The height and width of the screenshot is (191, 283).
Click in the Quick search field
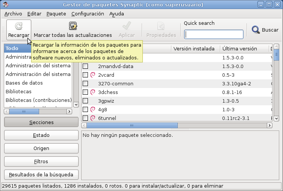[214, 34]
